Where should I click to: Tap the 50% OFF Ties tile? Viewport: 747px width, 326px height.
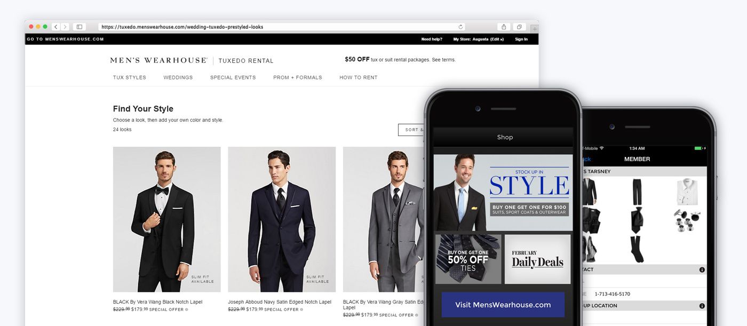(x=468, y=259)
